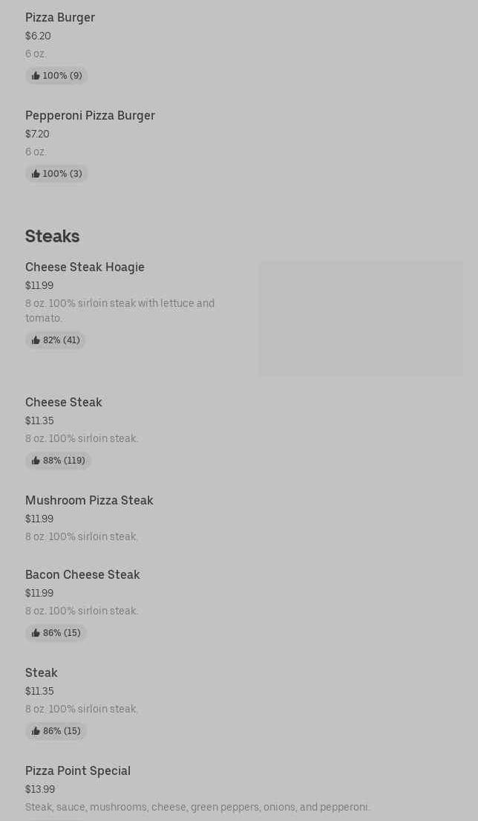478x821 pixels.
Task: Click thumbs-up icon on Pepperoni Pizza Burger rating
Action: tap(36, 174)
